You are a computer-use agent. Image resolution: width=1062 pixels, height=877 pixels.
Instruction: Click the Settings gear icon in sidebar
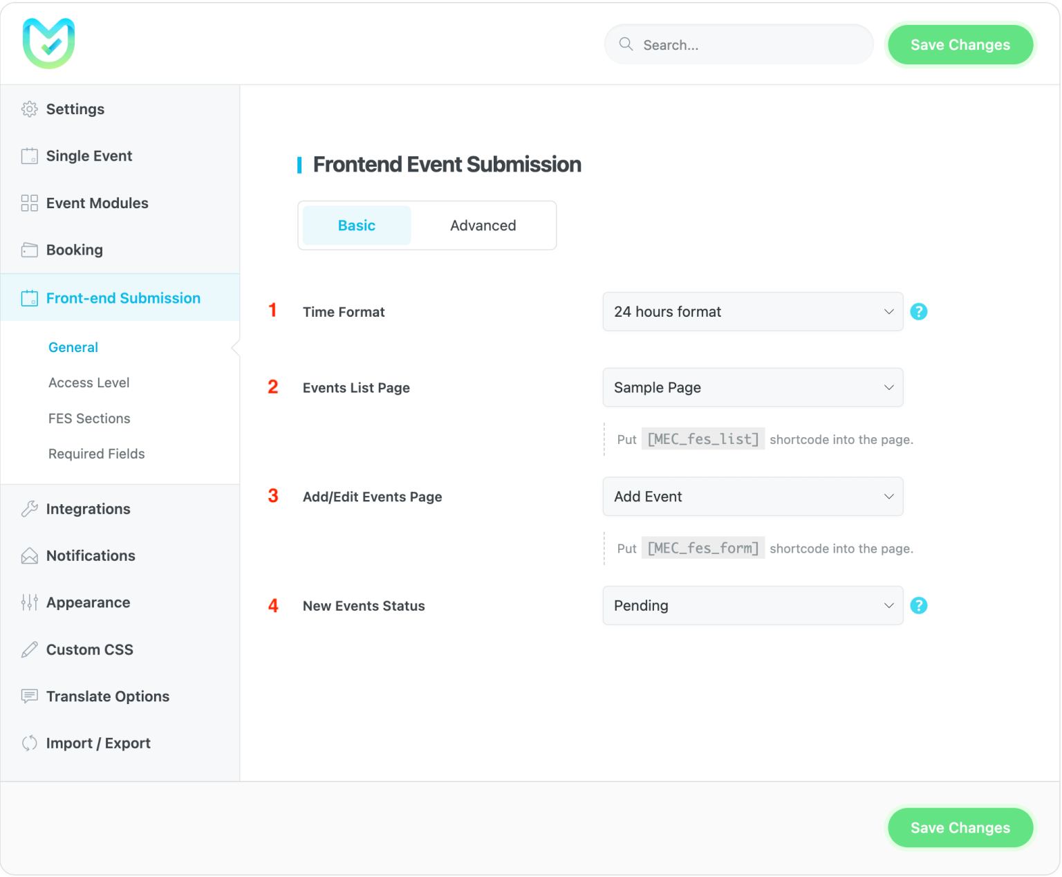pos(29,109)
